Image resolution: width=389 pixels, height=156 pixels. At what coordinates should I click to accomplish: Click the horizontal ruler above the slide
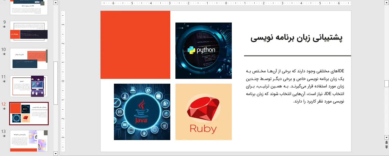tap(226, 3)
